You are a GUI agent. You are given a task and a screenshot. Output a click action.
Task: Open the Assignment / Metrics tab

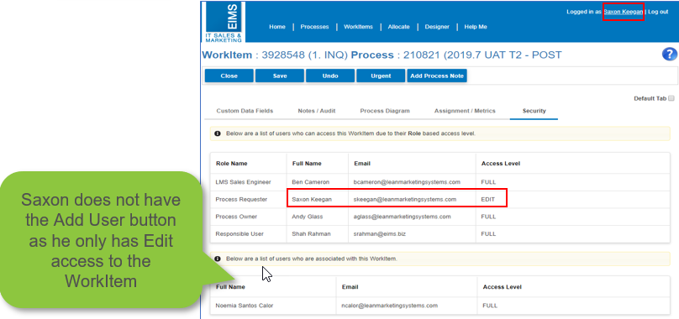click(x=465, y=111)
